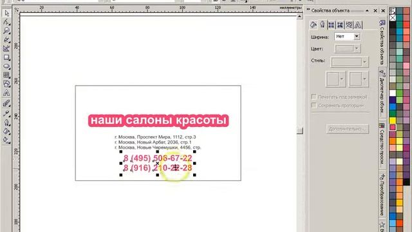Open the letter A text properties tab

[358, 25]
